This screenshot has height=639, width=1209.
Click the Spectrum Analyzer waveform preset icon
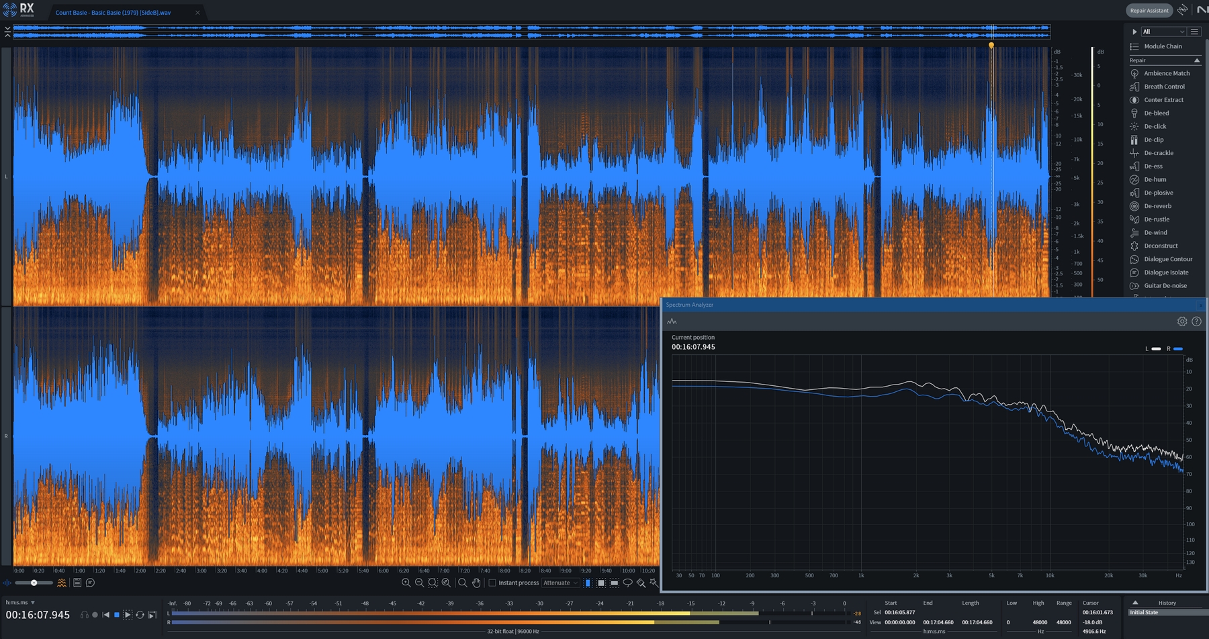point(672,322)
